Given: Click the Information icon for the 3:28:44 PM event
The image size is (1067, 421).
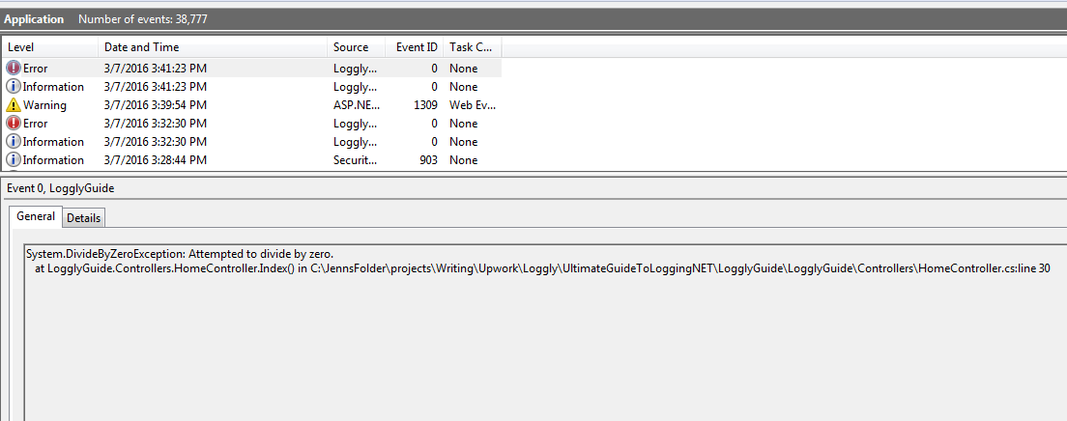Looking at the screenshot, I should (x=14, y=160).
